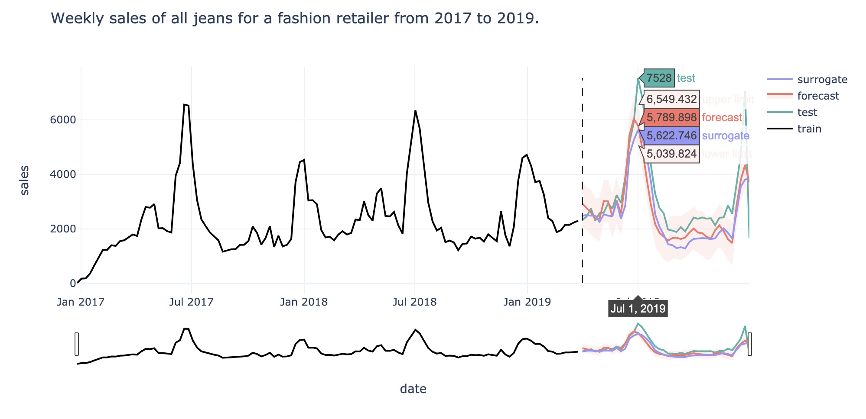866x419 pixels.
Task: Toggle test series legend entry
Action: [807, 113]
